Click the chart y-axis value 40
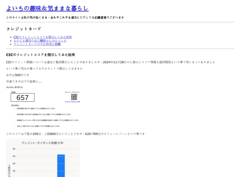The width and height of the screenshot is (236, 177). (14, 163)
